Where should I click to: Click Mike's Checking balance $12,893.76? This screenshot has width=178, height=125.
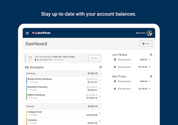click(x=92, y=98)
